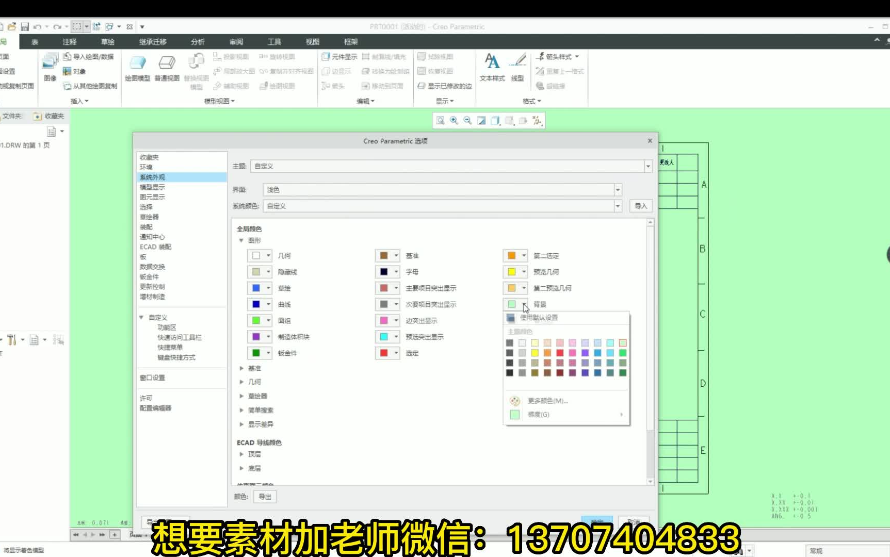Click the Save icon in quick access toolbar
The image size is (890, 557).
click(24, 26)
